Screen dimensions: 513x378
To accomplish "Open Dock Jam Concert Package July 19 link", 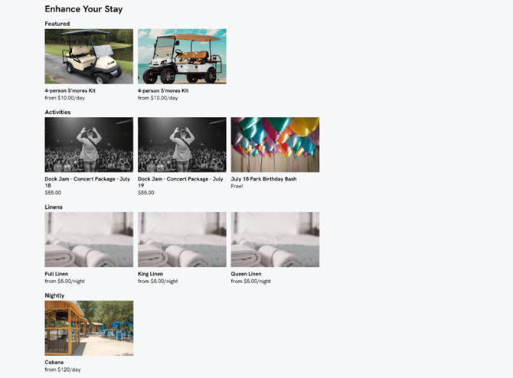I will tap(180, 182).
